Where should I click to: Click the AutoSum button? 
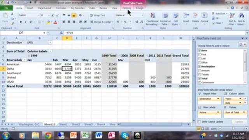click(219, 14)
